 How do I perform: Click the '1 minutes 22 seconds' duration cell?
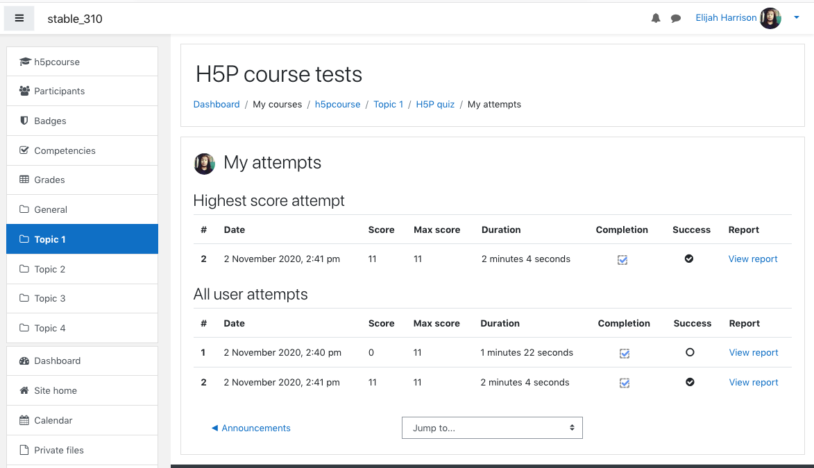click(x=527, y=352)
